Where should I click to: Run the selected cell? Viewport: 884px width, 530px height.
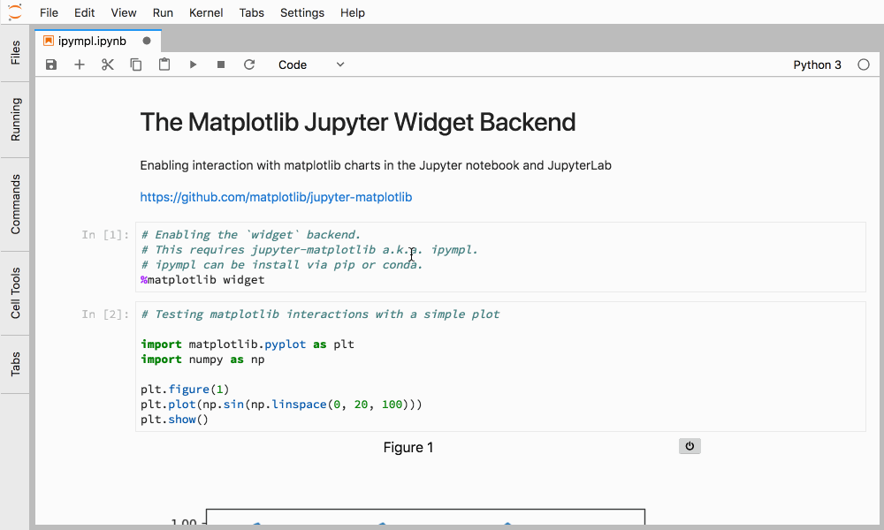(x=193, y=64)
